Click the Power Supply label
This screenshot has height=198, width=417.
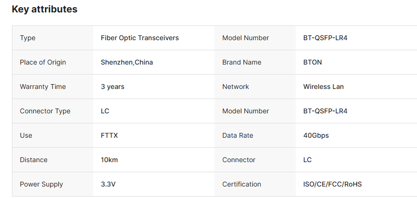pyautogui.click(x=42, y=184)
